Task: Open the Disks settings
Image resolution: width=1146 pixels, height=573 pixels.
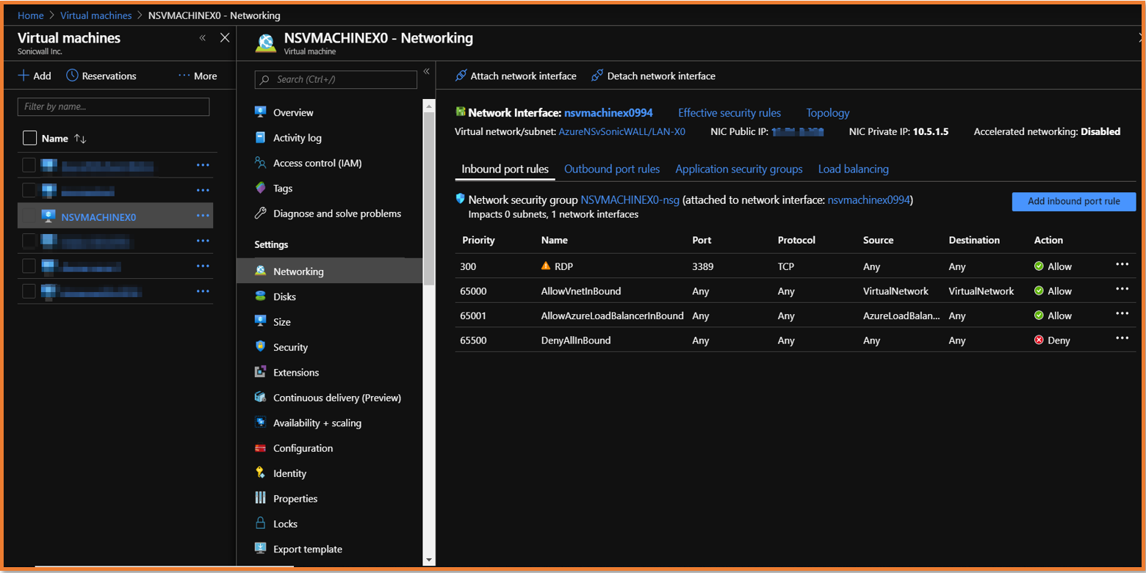Action: (284, 297)
